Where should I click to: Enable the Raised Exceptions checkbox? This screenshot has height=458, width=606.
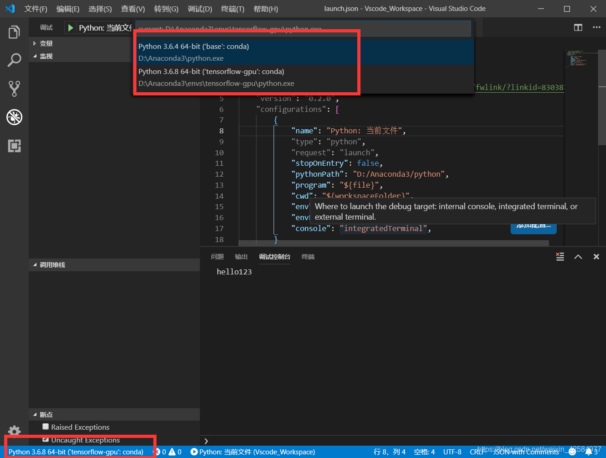click(x=45, y=426)
